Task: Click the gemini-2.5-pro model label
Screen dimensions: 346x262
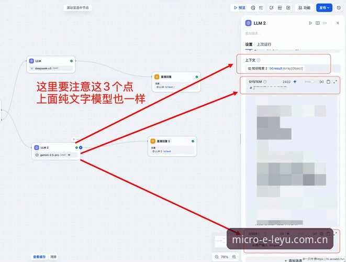Action: pyautogui.click(x=50, y=155)
